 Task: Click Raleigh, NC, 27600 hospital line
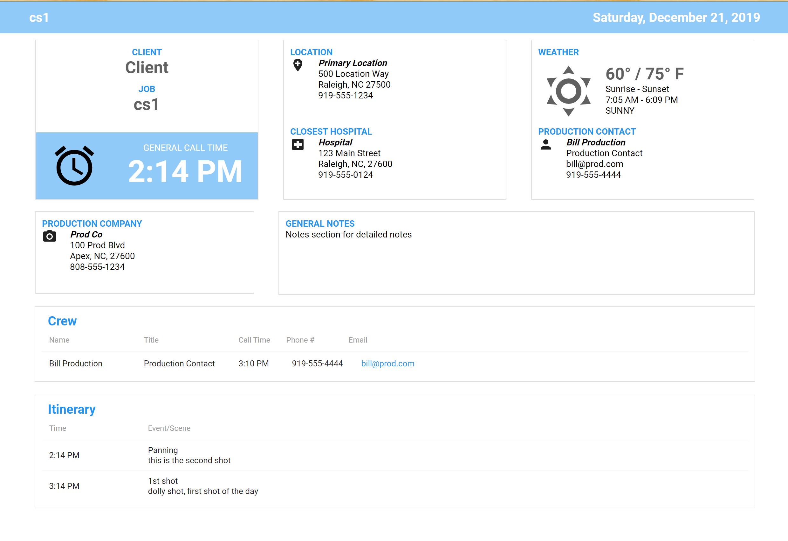tap(355, 164)
